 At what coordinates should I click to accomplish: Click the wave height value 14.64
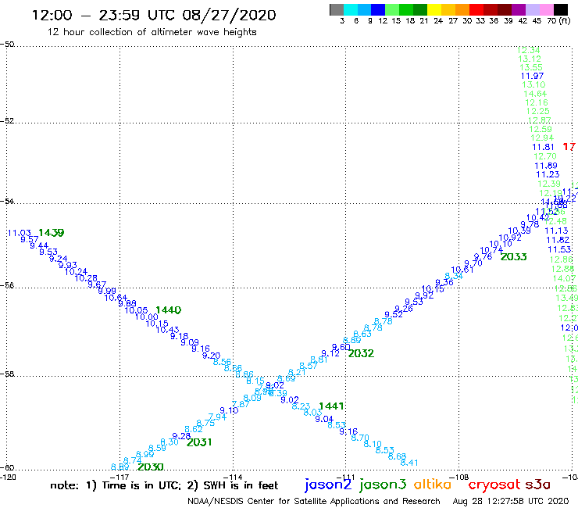tap(535, 94)
